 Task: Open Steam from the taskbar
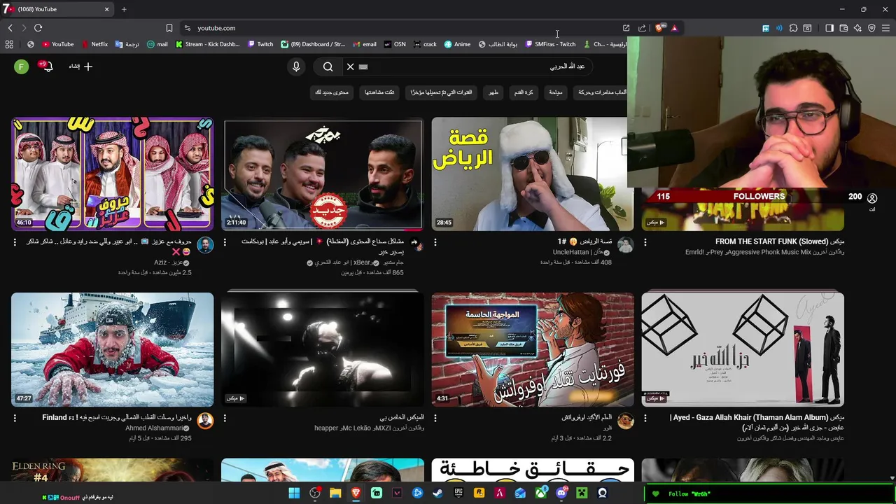[x=438, y=493]
